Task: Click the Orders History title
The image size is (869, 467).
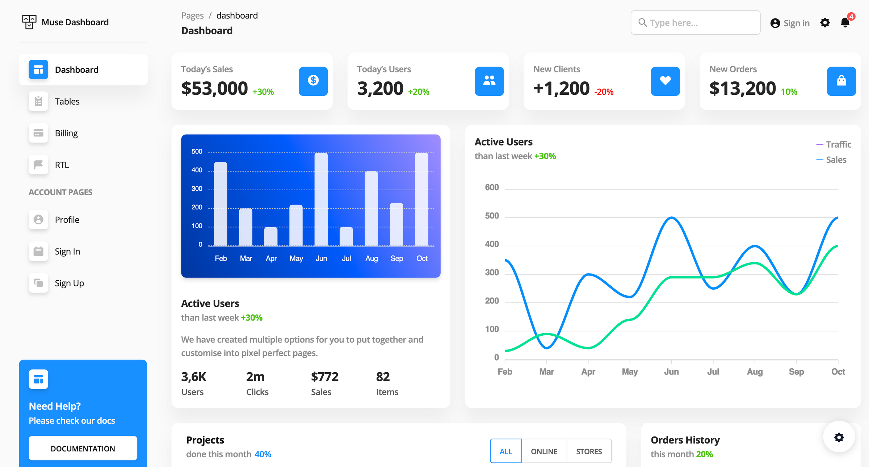Action: (685, 440)
